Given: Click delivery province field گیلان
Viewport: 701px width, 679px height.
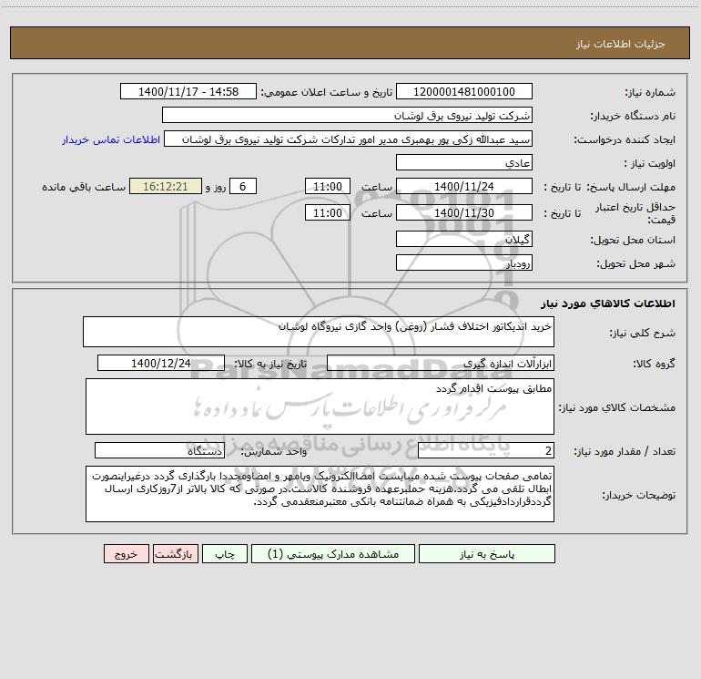Looking at the screenshot, I should (x=464, y=239).
